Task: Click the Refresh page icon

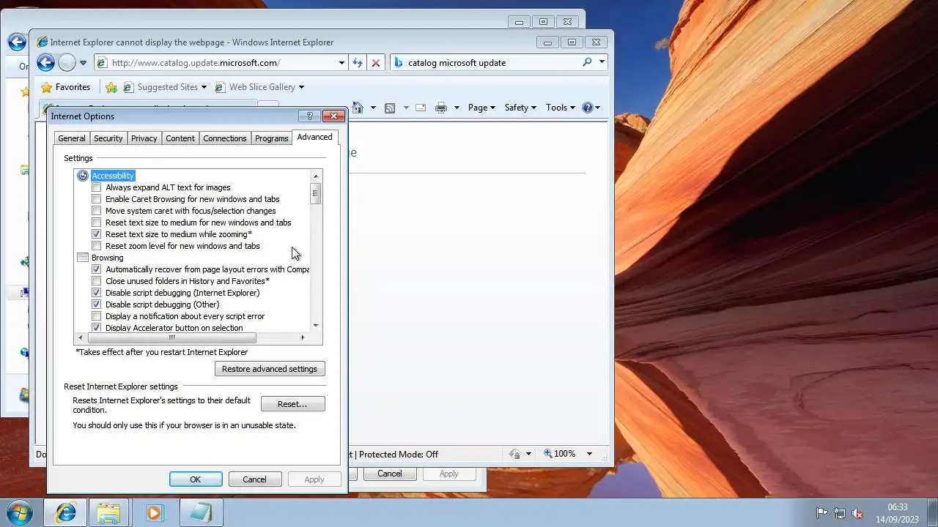Action: (x=358, y=63)
